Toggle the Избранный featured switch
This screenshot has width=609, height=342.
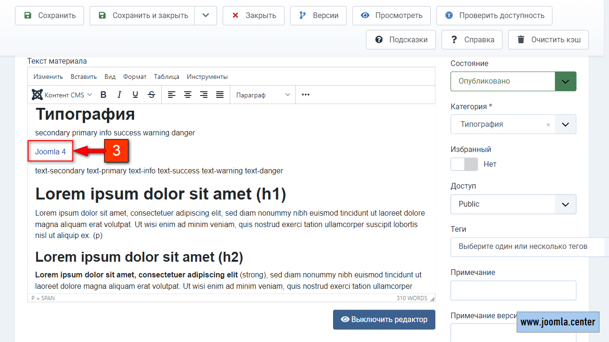point(464,164)
